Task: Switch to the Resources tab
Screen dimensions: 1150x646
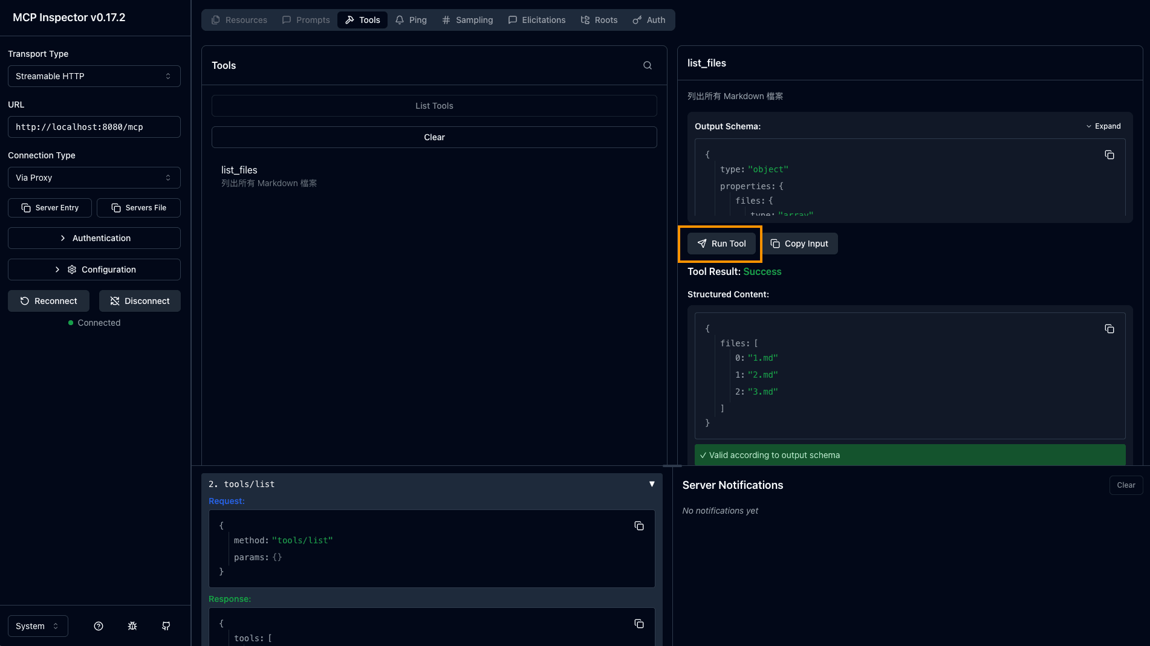Action: (x=239, y=20)
